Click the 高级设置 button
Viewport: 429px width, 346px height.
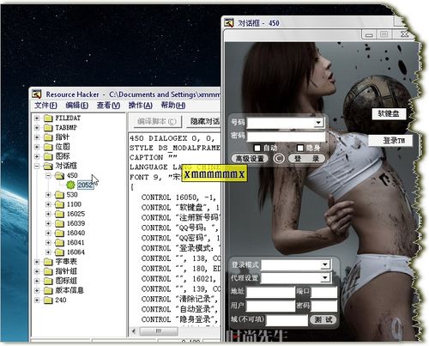pyautogui.click(x=250, y=159)
